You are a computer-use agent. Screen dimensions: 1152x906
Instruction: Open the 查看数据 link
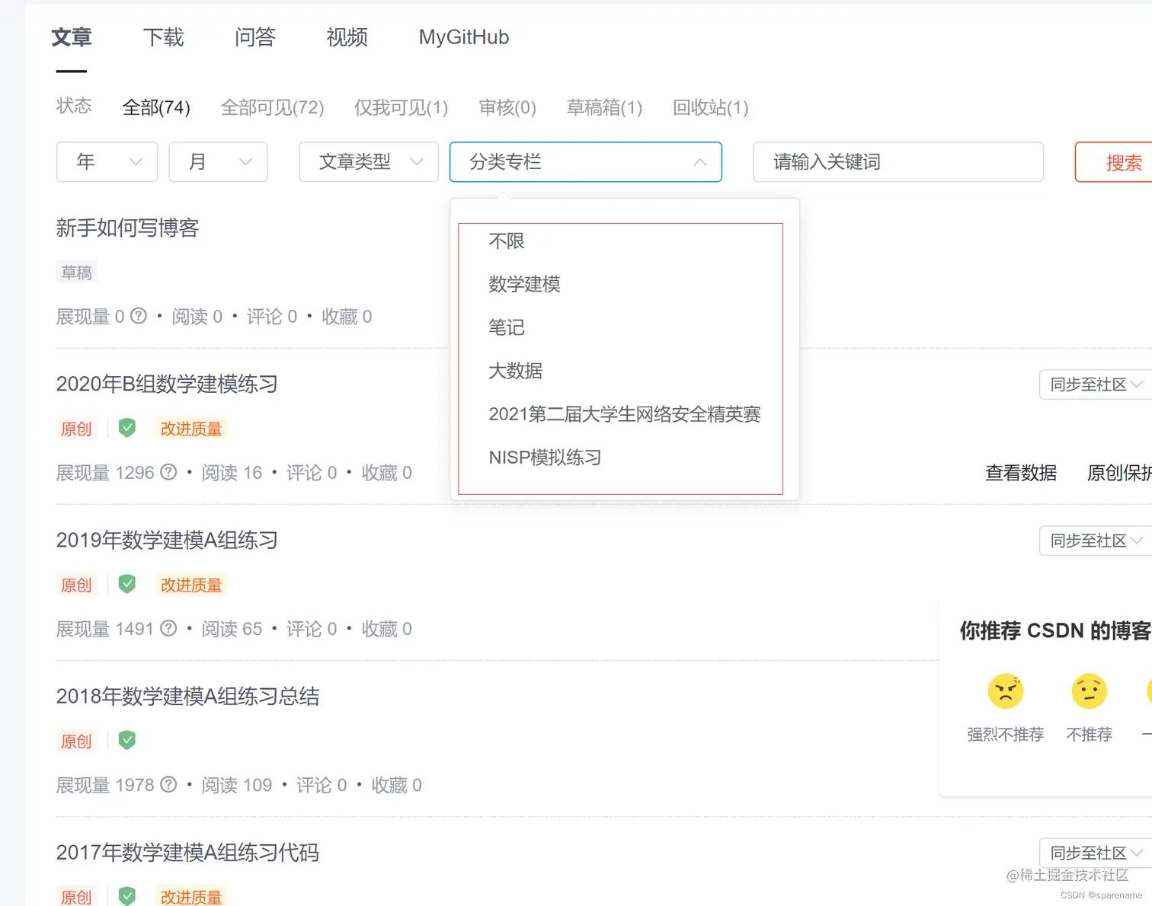pos(1021,473)
